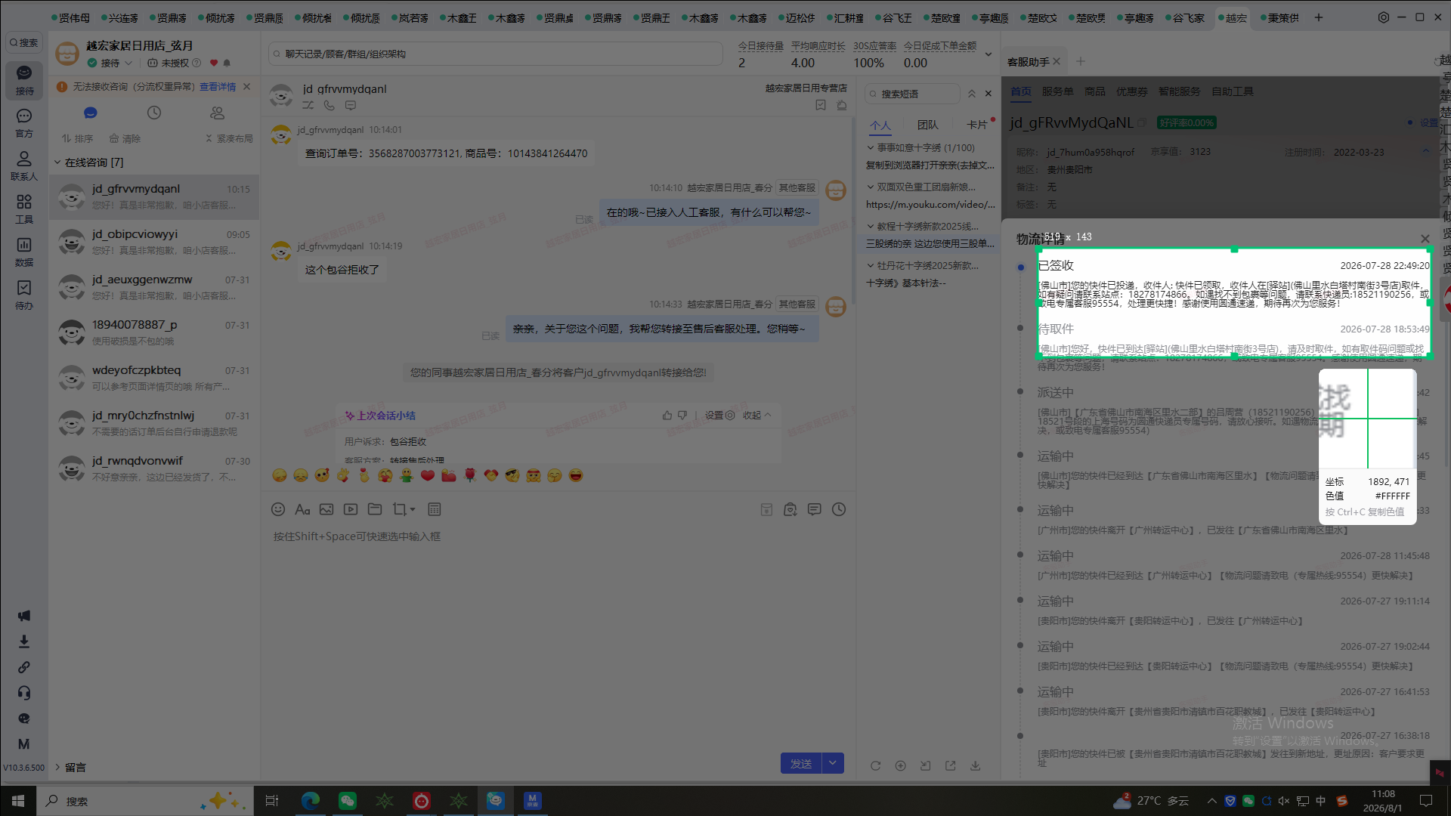Open the send button options dropdown arrow
This screenshot has height=816, width=1451.
coord(833,763)
